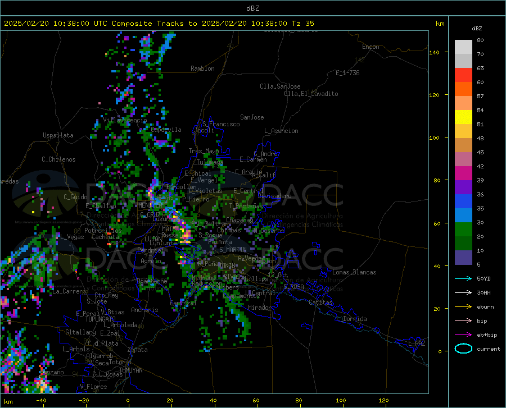Click the 'S_MARTIN' place label

click(233, 250)
